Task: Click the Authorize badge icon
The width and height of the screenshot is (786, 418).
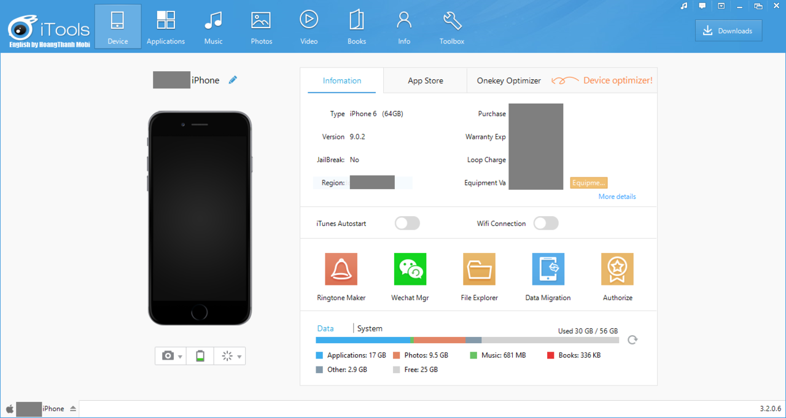Action: [x=617, y=269]
